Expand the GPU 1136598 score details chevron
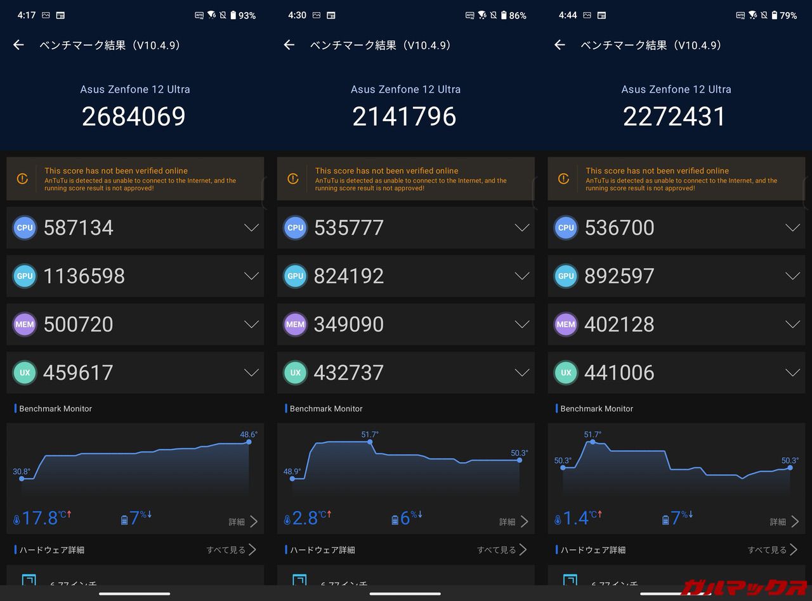The height and width of the screenshot is (601, 812). [251, 276]
